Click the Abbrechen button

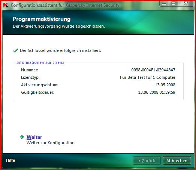click(177, 161)
